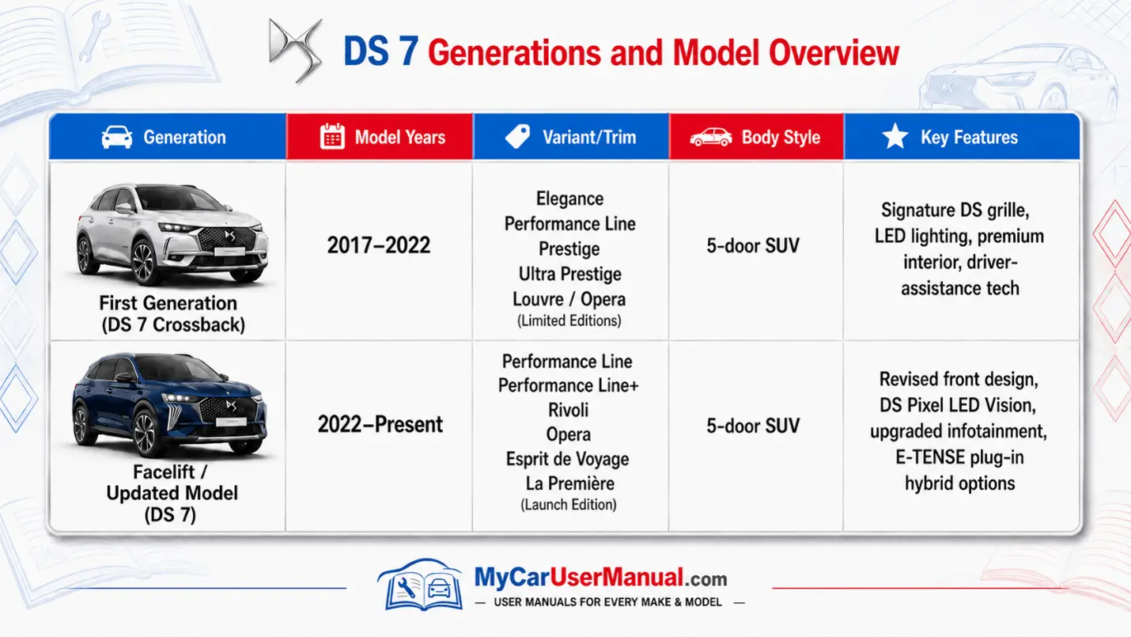
Task: Select the blue facelift DS 7 car image
Action: 169,405
